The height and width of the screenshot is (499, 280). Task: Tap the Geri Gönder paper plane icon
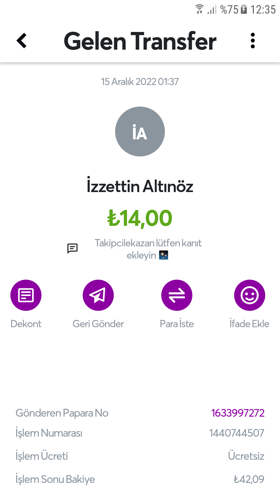click(x=98, y=295)
